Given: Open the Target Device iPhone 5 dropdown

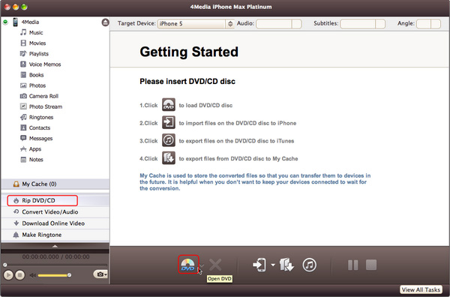Looking at the screenshot, I should (196, 24).
